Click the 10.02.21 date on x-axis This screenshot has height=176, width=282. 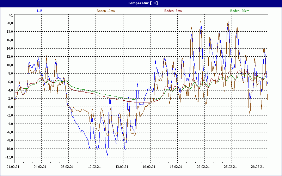tap(94, 167)
